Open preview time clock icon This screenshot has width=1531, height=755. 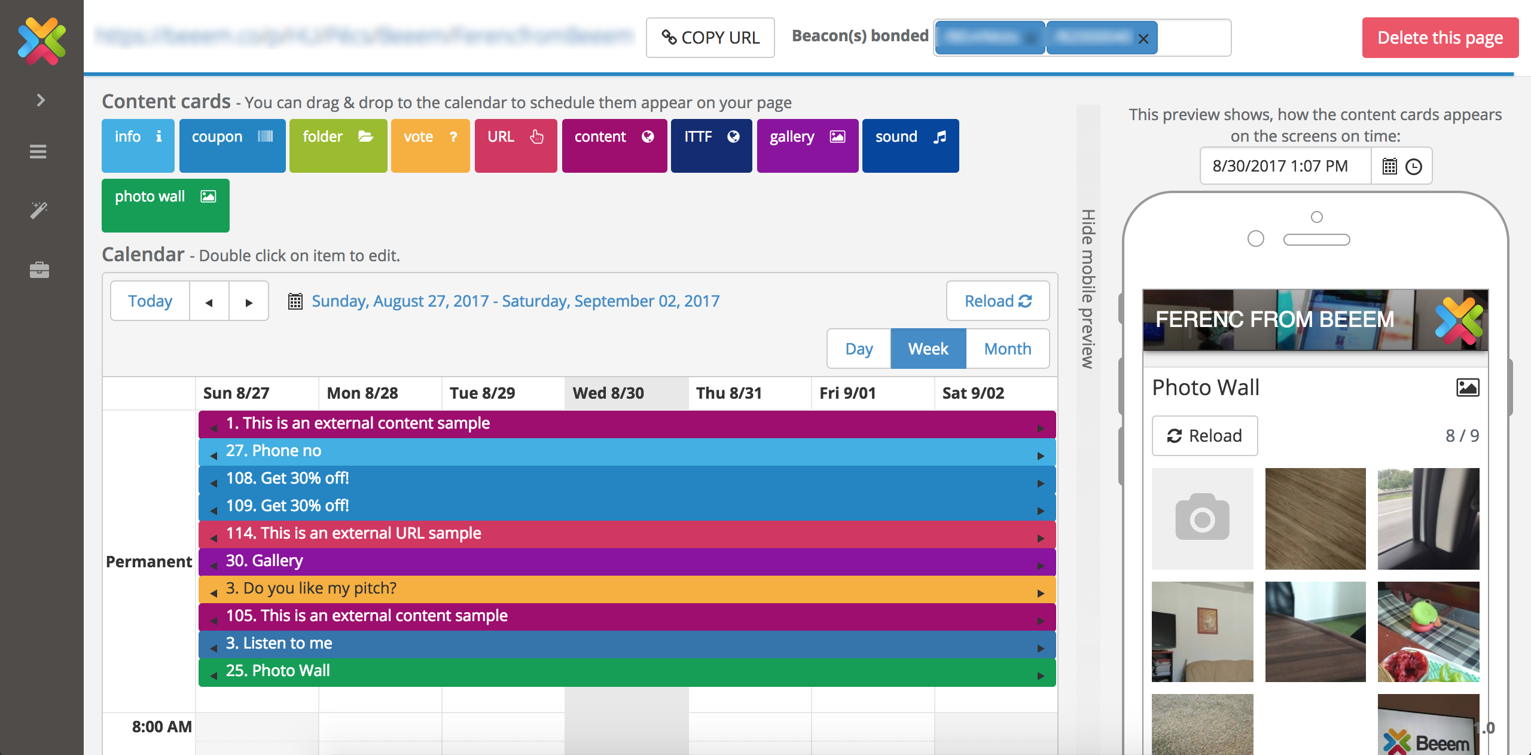(x=1414, y=166)
